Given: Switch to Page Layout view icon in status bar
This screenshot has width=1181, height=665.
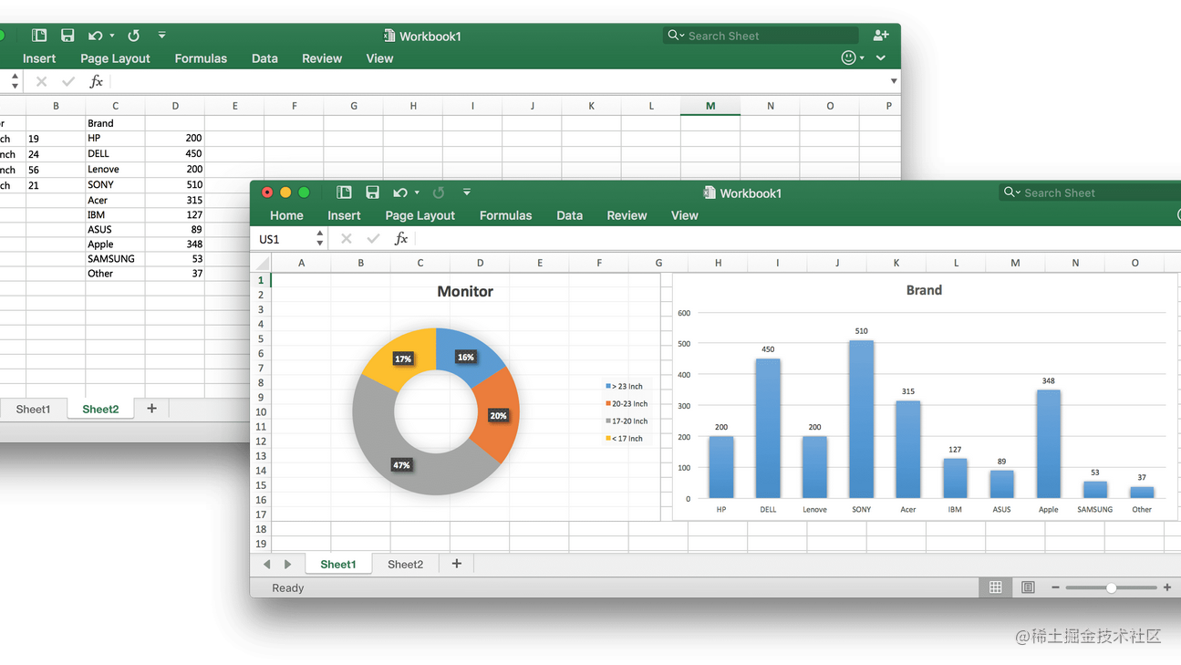Looking at the screenshot, I should click(1028, 587).
